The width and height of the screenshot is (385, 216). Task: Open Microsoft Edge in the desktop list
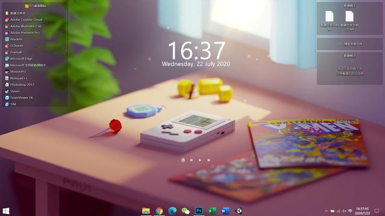tap(19, 59)
